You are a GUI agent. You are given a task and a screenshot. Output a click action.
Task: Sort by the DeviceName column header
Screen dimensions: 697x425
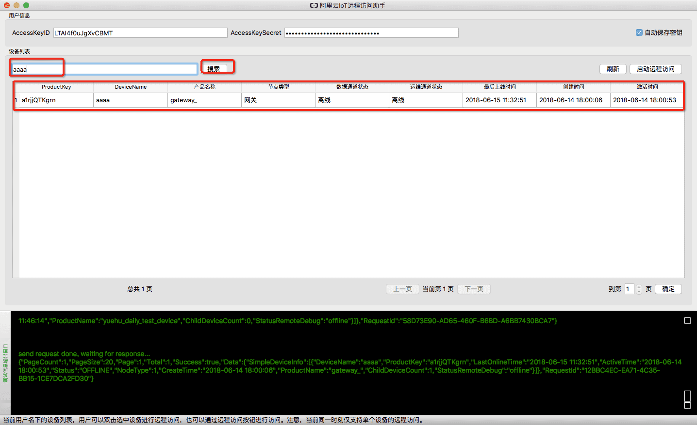coord(131,87)
